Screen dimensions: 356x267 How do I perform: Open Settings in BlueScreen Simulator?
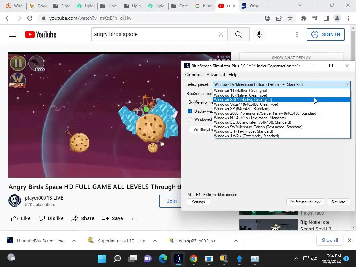199,202
